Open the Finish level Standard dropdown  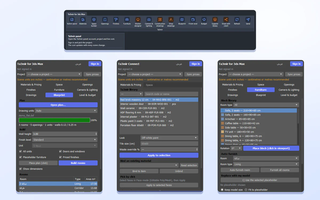point(65,140)
